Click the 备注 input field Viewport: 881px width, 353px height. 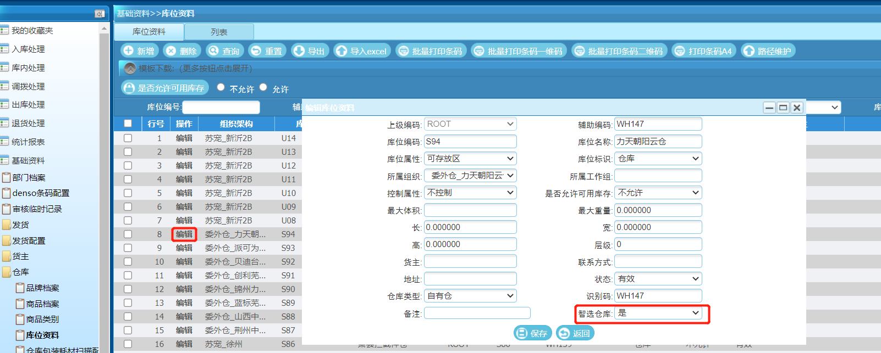click(477, 313)
